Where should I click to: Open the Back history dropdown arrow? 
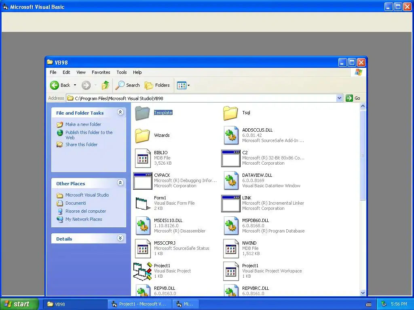tap(75, 85)
